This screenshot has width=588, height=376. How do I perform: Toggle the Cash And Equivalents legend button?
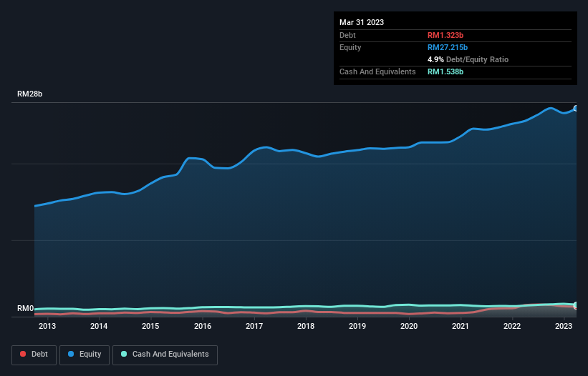tap(165, 354)
